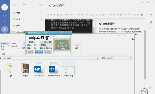
Task: Insert an unordered bullet list
Action: pyautogui.click(x=93, y=15)
